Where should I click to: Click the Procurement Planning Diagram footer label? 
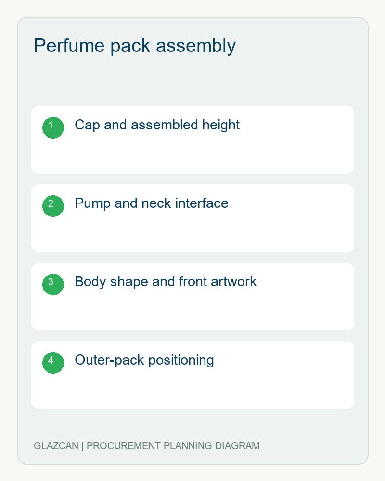coord(173,446)
